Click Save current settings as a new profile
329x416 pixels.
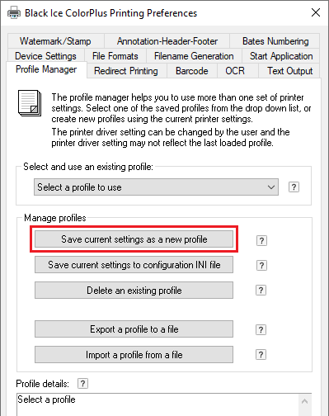pos(134,239)
